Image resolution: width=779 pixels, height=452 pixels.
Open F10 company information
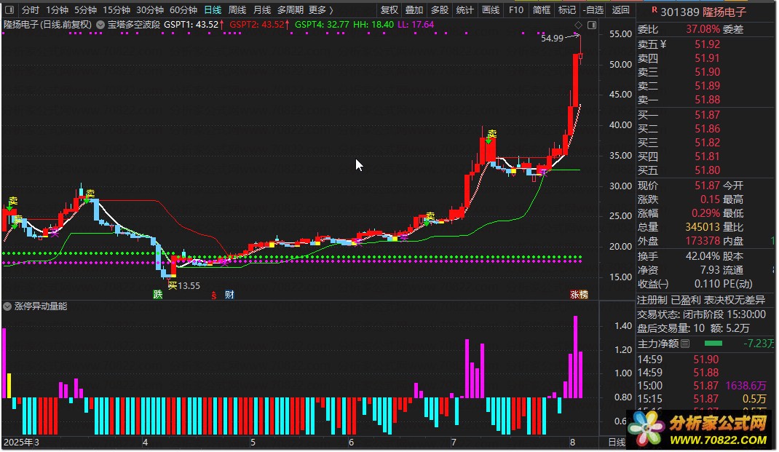pos(516,10)
